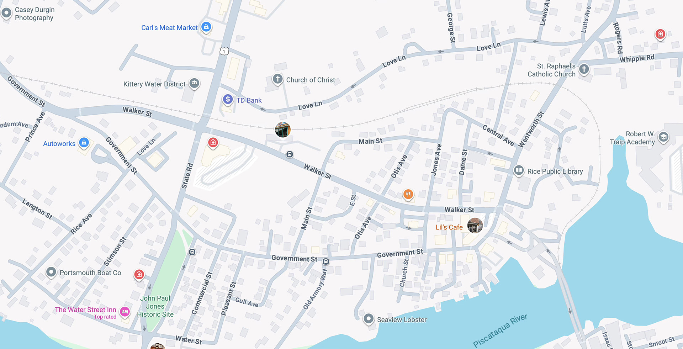The image size is (683, 349).
Task: Click the orange restaurant fork-and-knife marker
Action: click(x=408, y=194)
